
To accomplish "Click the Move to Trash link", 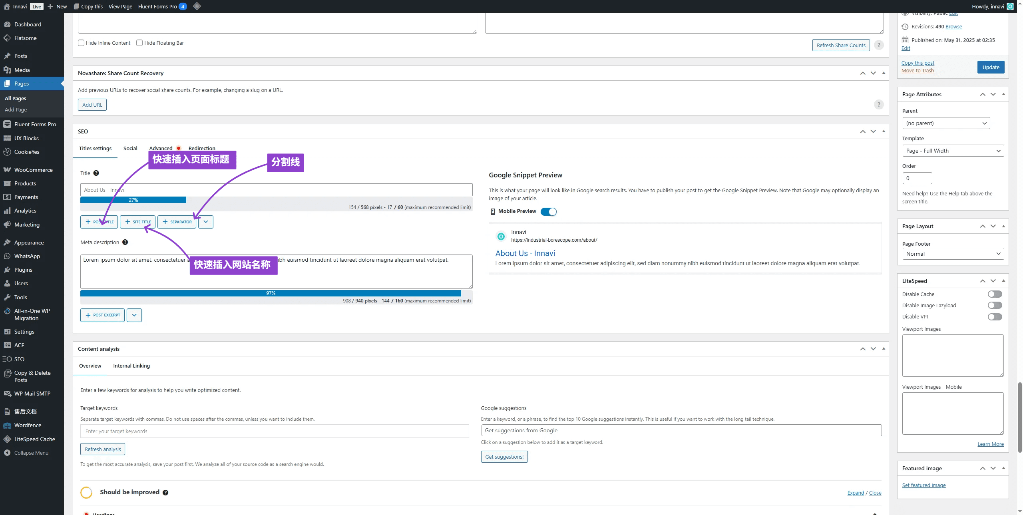I will coord(918,70).
